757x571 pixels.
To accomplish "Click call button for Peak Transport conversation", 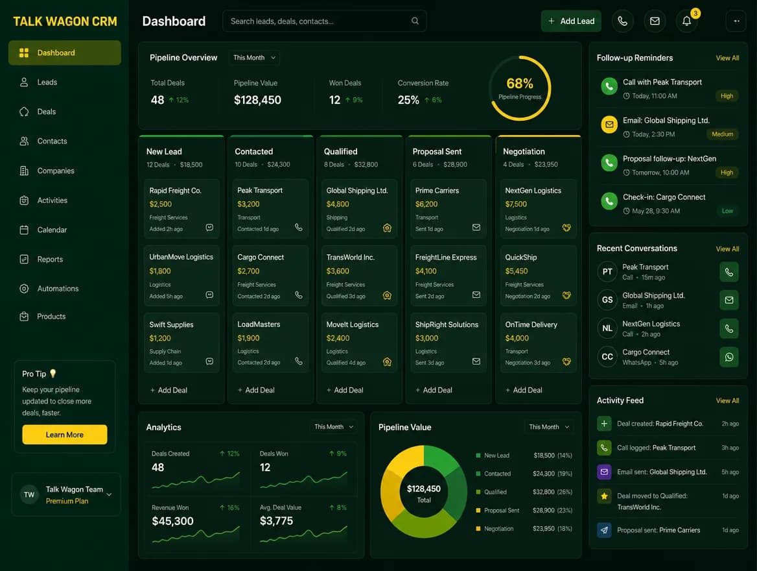I will (x=729, y=272).
